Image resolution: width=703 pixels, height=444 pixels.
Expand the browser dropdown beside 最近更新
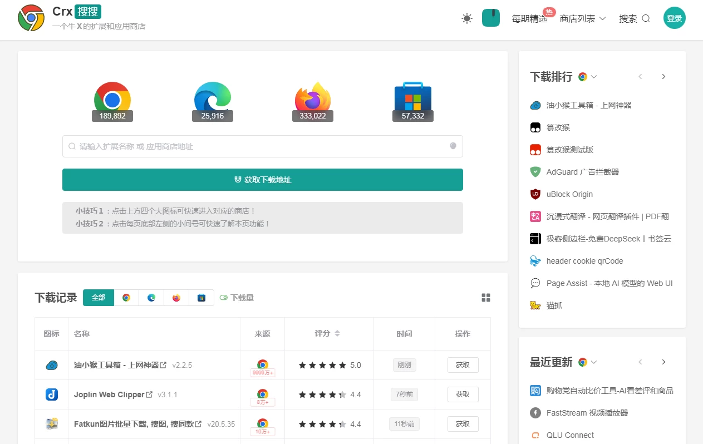588,362
